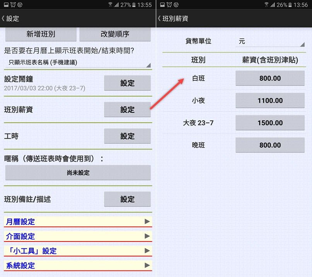Screen dimensions: 312x277
Task: Tap the battery icon showing 26%
Action: pos(290,5)
